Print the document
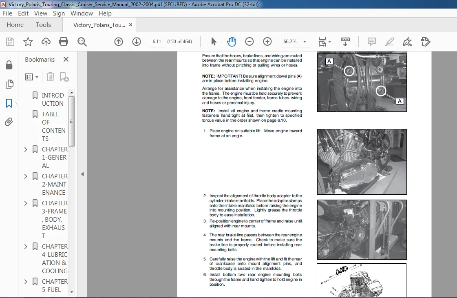The height and width of the screenshot is (298, 457). [x=64, y=42]
